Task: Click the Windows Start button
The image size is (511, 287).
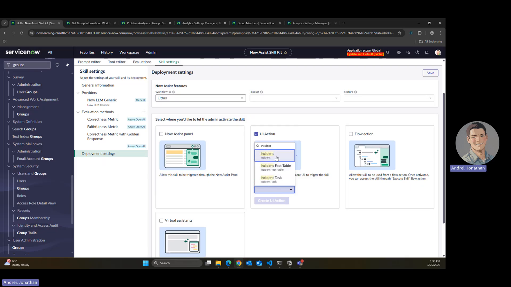Action: tap(146, 263)
